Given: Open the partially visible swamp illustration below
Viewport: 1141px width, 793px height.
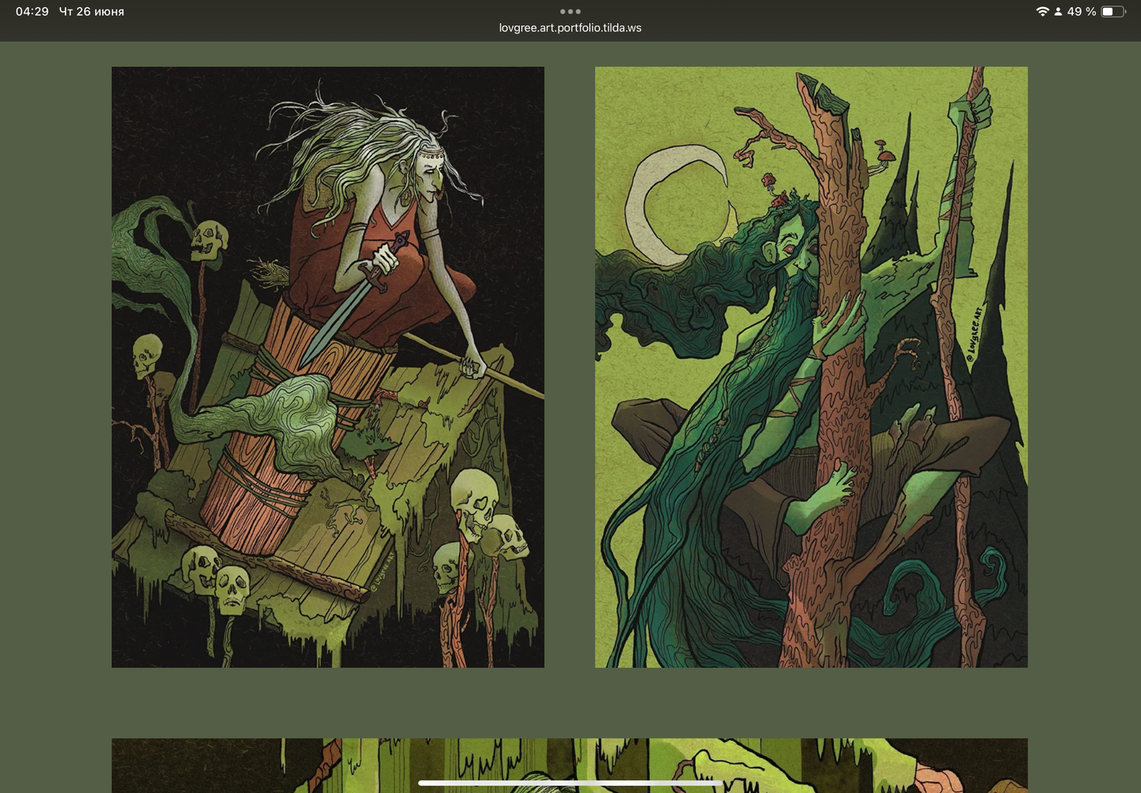Looking at the screenshot, I should pos(570,765).
